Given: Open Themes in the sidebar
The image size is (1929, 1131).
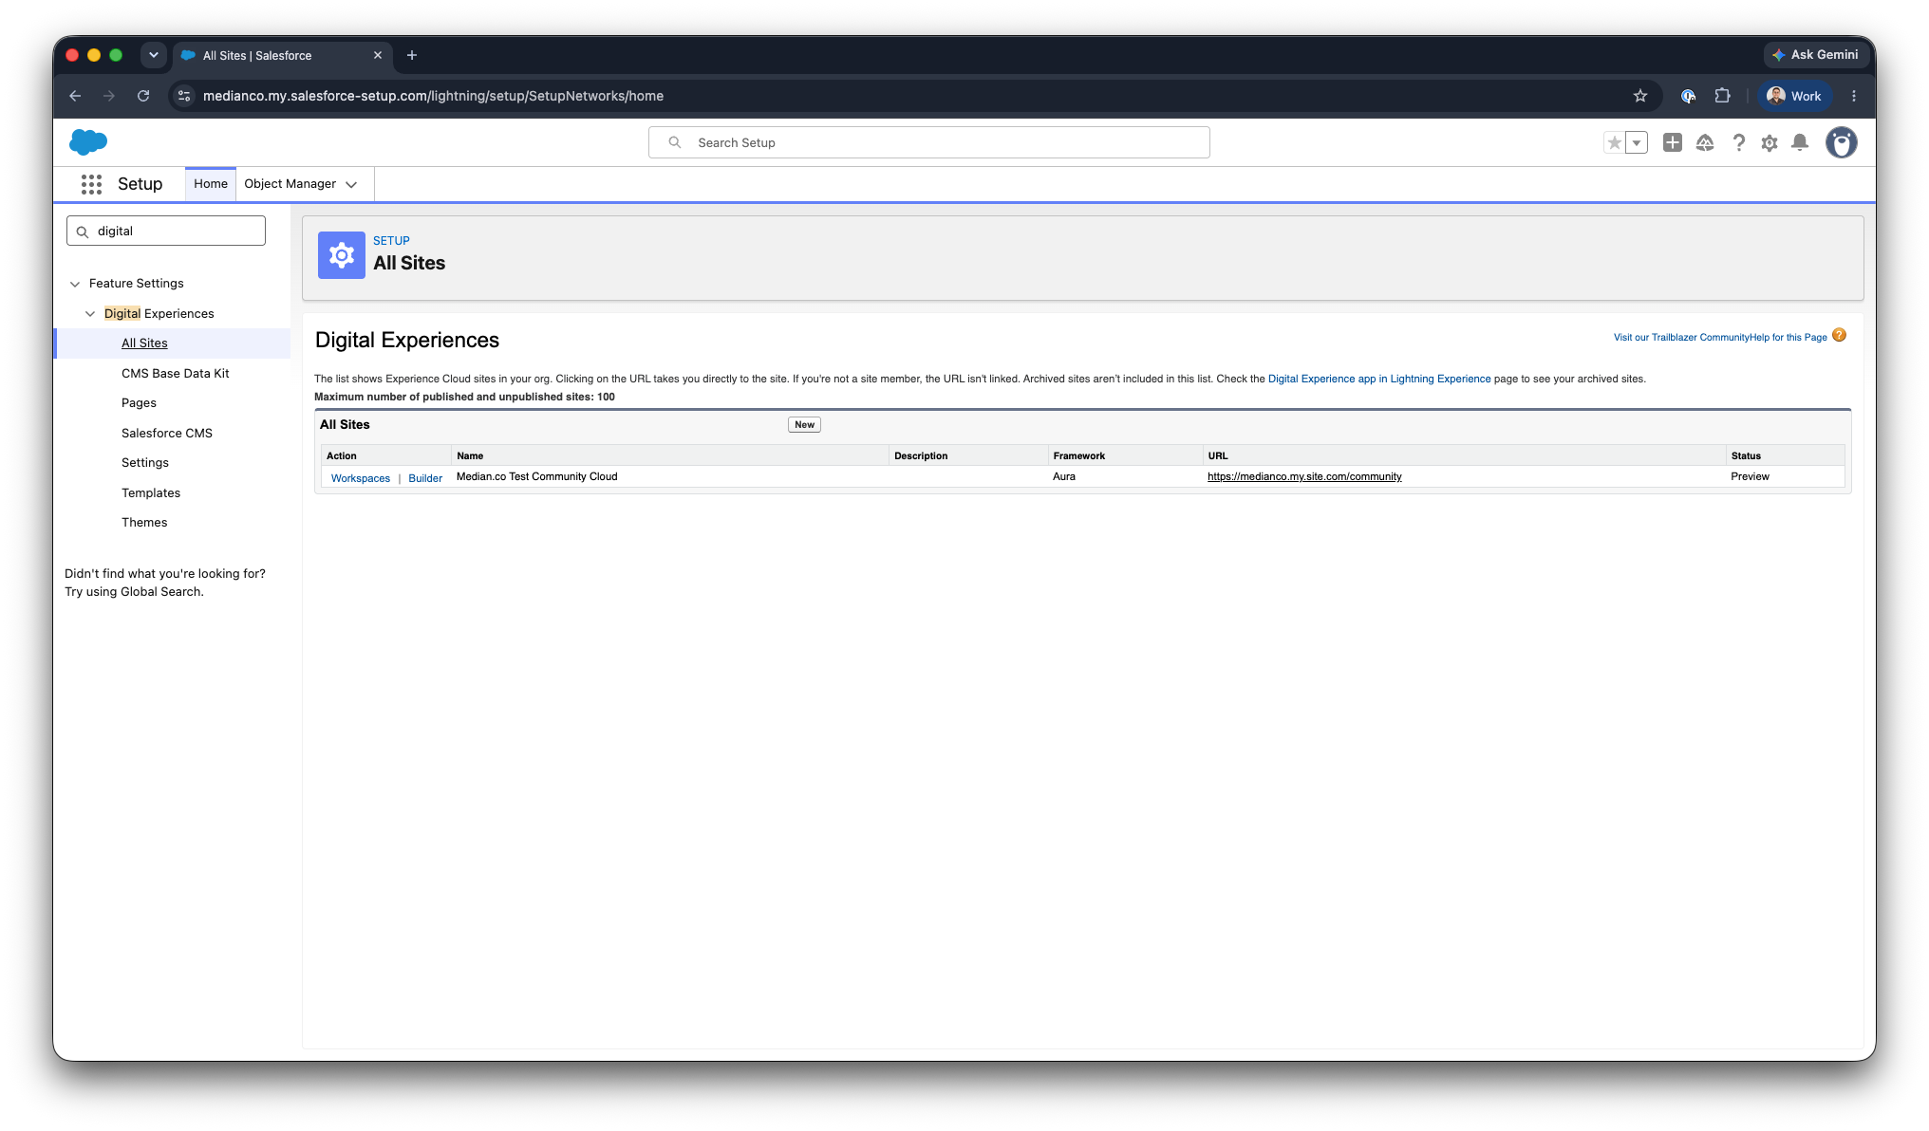Looking at the screenshot, I should coord(144,523).
